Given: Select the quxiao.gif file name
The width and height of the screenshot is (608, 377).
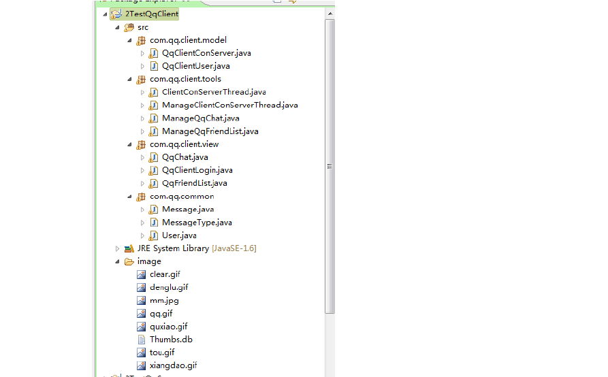Looking at the screenshot, I should pos(169,327).
